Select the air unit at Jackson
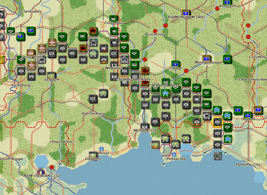Screen dimensions: 267x195 click(52, 76)
